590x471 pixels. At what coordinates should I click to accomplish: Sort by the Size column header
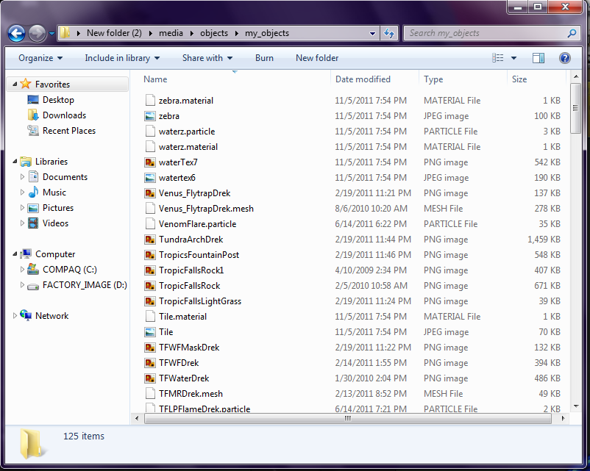coord(519,79)
